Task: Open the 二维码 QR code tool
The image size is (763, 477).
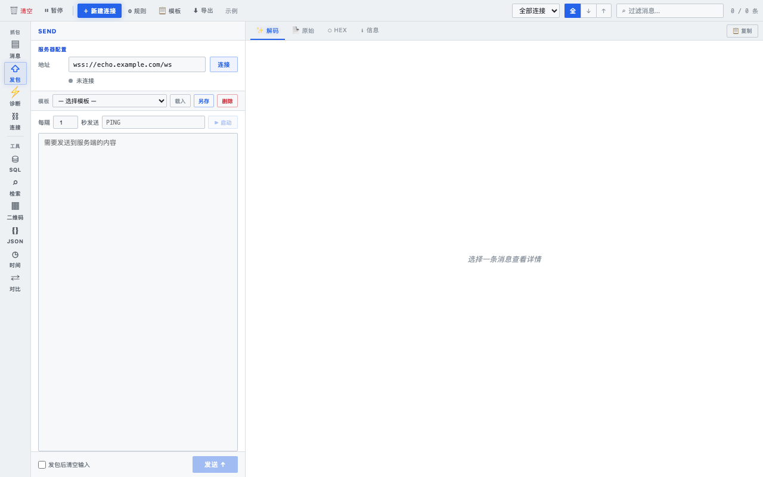Action: [x=15, y=211]
